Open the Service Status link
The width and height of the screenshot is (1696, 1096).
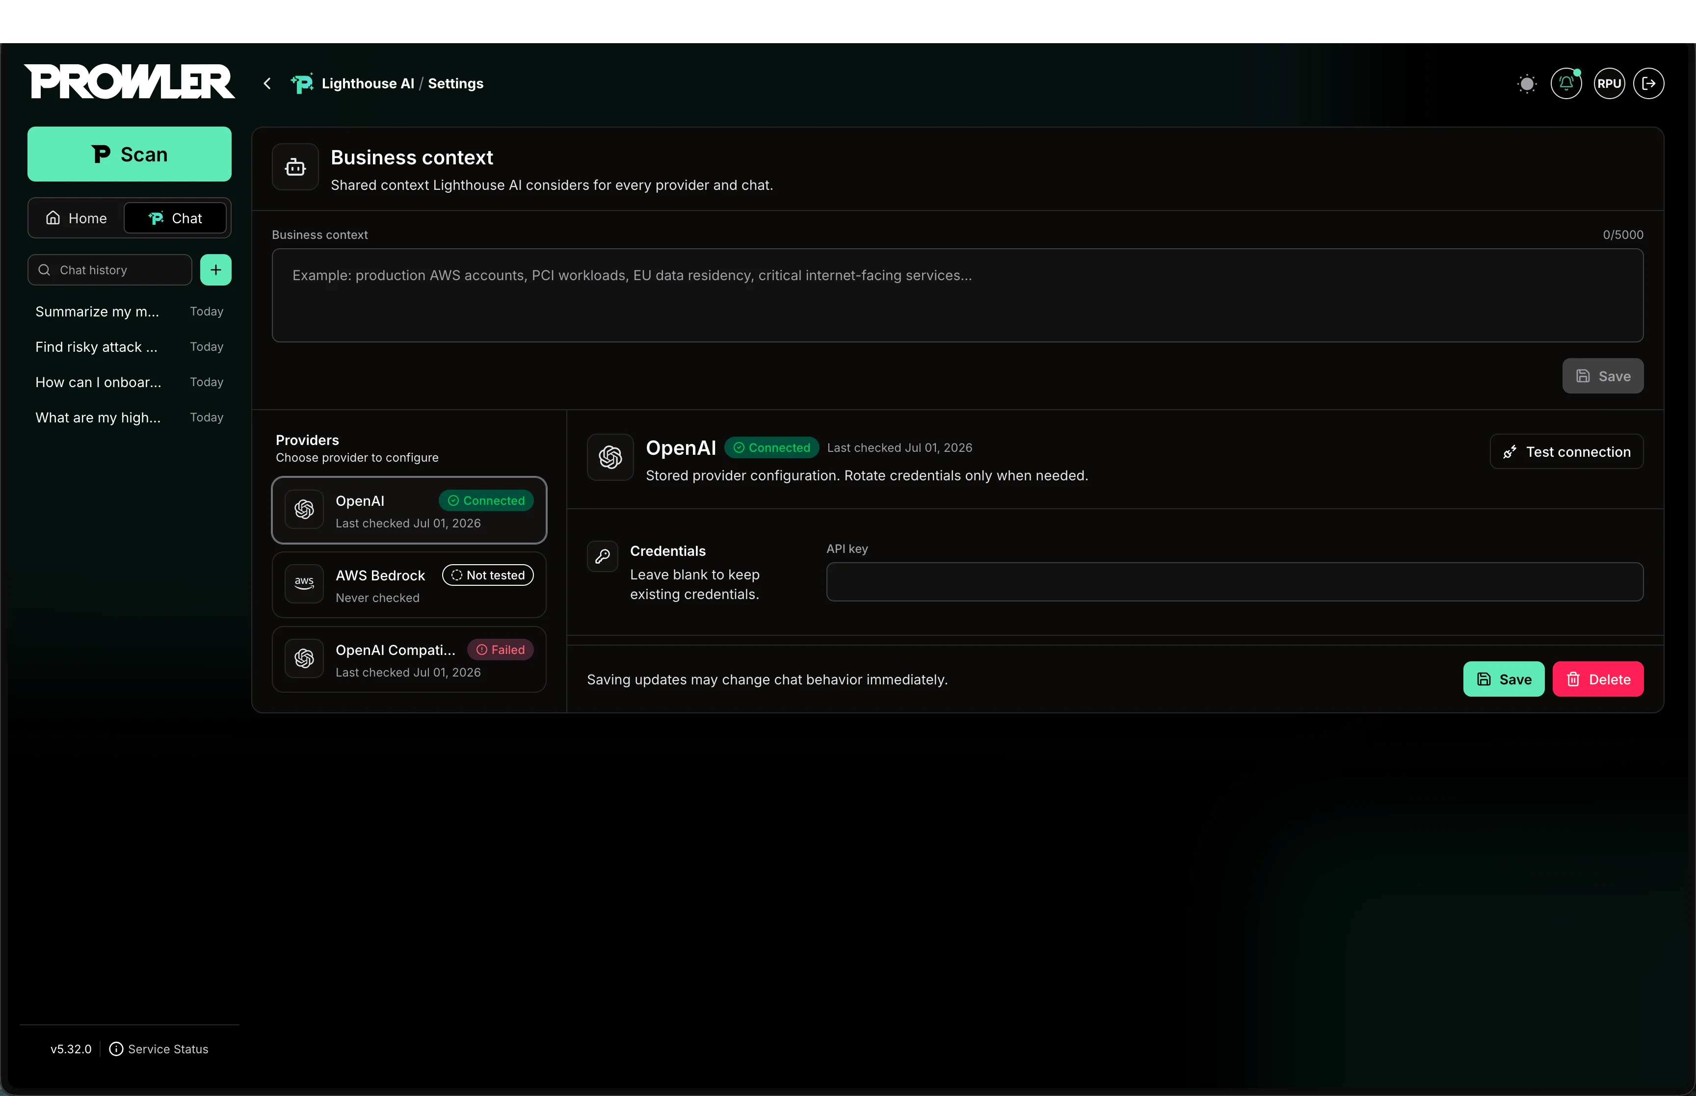click(x=159, y=1049)
